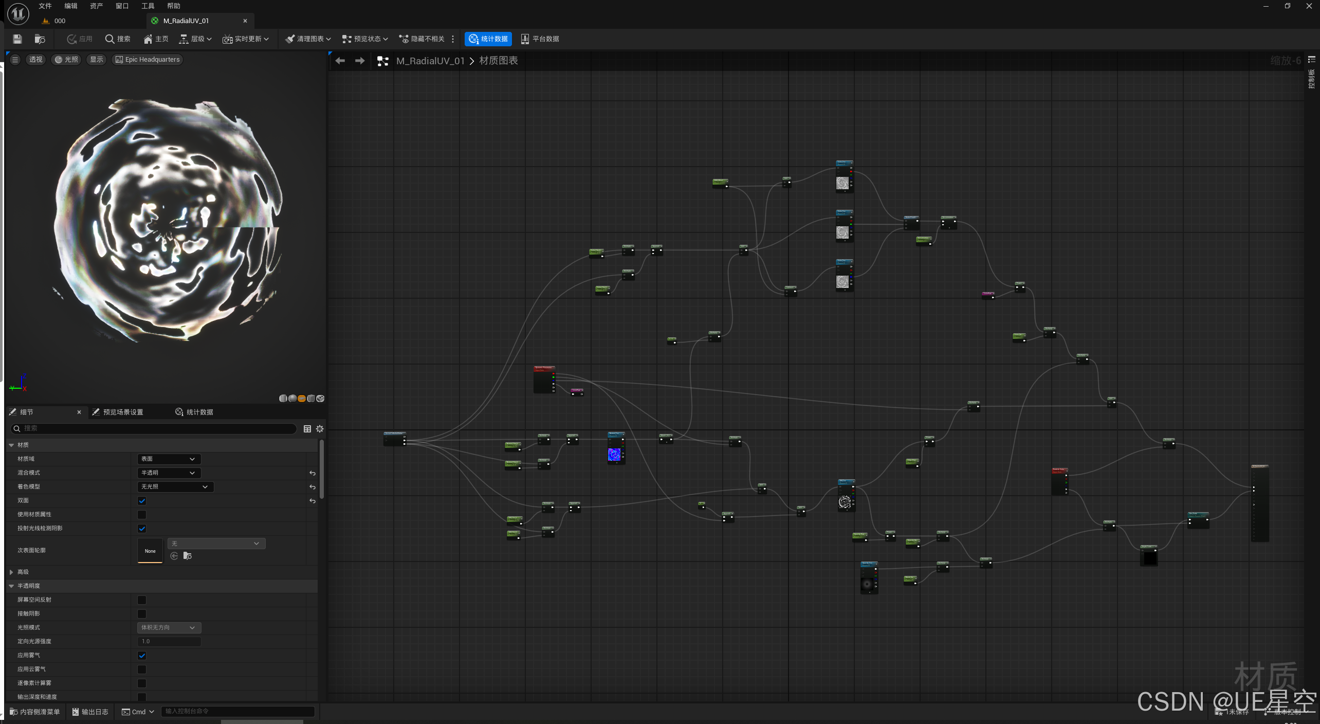The image size is (1320, 724).
Task: Open the 混合模式 blend mode dropdown
Action: (169, 473)
